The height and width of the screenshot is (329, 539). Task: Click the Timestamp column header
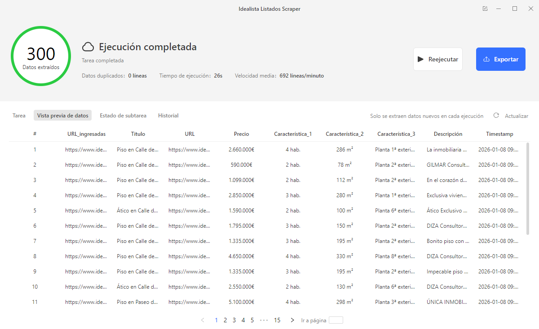point(499,134)
